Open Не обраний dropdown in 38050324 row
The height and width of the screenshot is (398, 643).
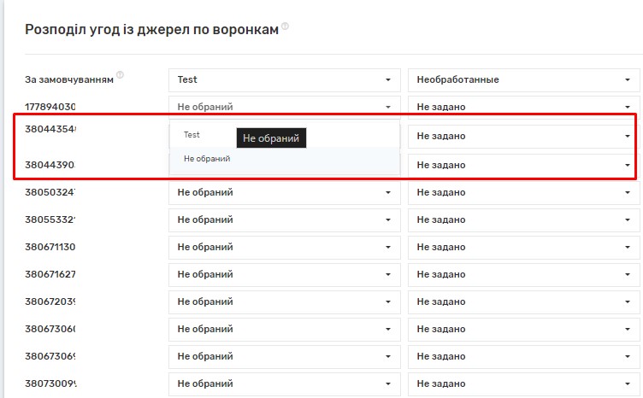[285, 192]
